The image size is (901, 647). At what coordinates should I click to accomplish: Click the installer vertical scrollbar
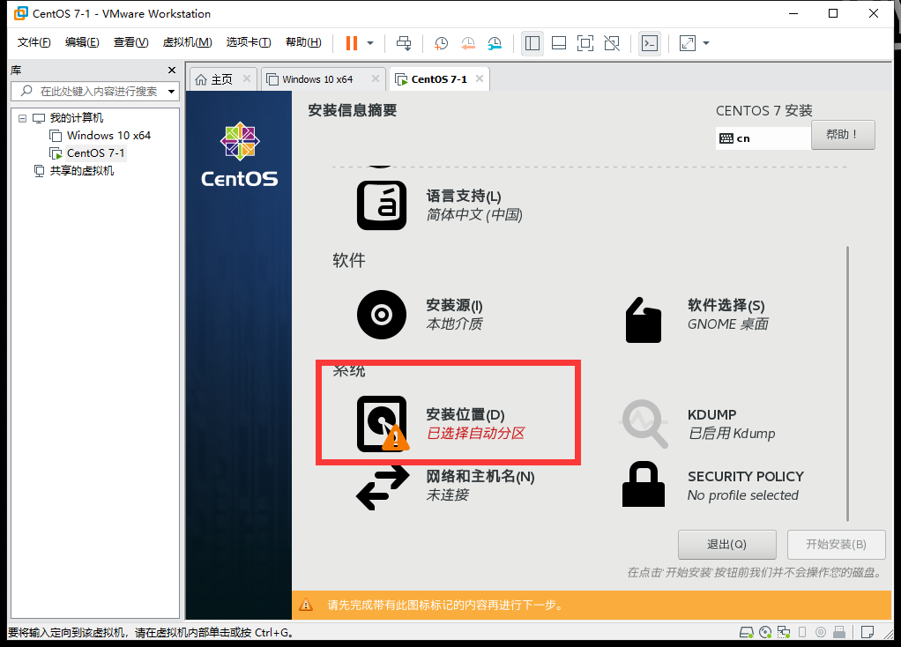pos(847,383)
